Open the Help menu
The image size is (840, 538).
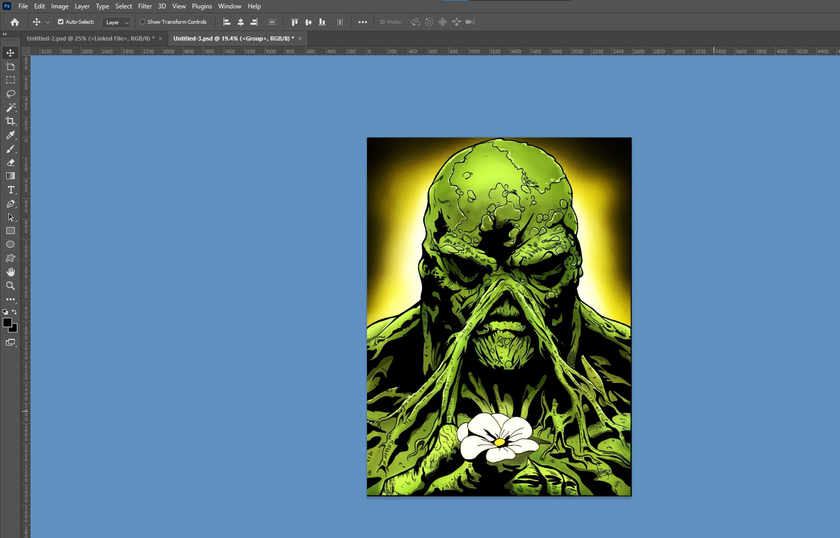tap(254, 6)
